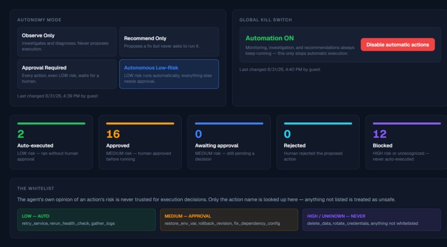Click 'restore_env_var, rollback_revision, fix_dependency_config' text
The height and width of the screenshot is (247, 447).
pos(222,223)
